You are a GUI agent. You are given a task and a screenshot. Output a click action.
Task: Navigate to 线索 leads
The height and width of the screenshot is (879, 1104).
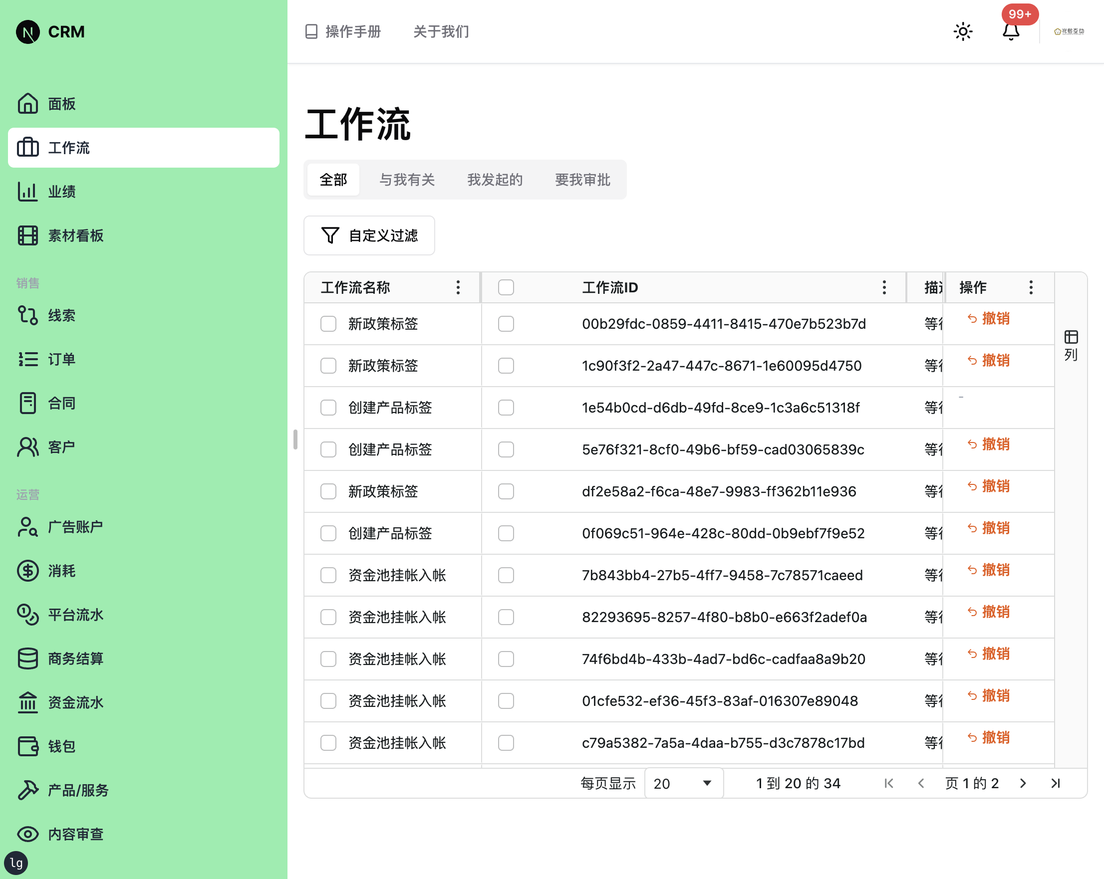pyautogui.click(x=61, y=315)
